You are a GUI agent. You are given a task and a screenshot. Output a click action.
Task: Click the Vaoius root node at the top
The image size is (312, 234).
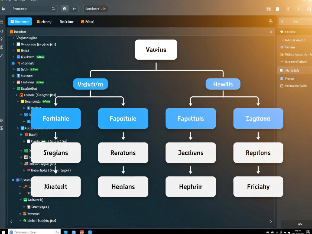[156, 50]
